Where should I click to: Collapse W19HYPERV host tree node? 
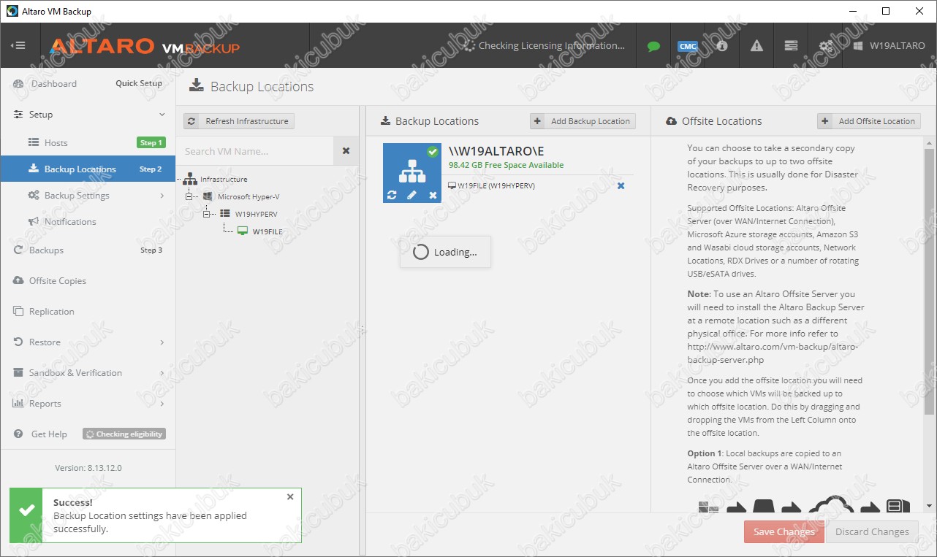(x=207, y=215)
